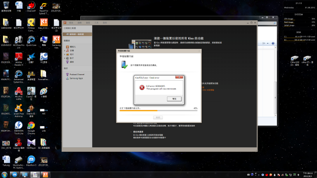The image size is (317, 178).
Task: Click the taskbar clock
Action: 308,175
